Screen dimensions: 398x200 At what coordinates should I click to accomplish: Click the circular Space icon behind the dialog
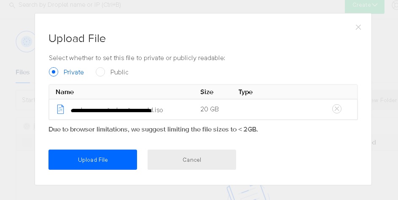click(x=26, y=42)
